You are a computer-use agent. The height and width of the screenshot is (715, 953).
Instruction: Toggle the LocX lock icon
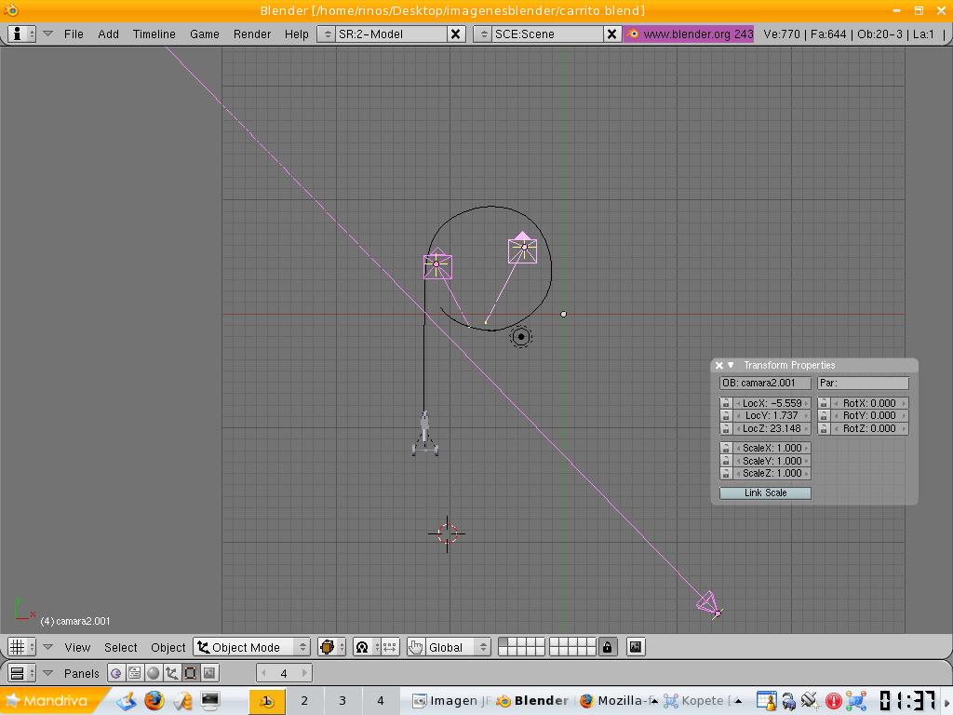pos(726,403)
